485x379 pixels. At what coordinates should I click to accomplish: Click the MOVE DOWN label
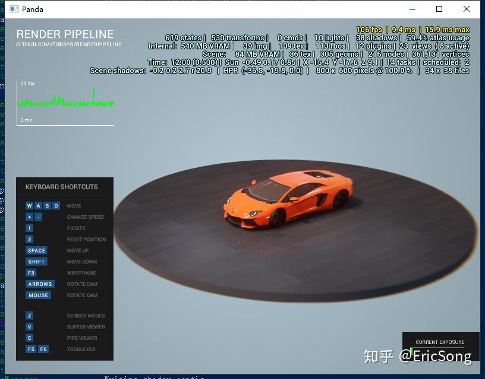point(82,262)
